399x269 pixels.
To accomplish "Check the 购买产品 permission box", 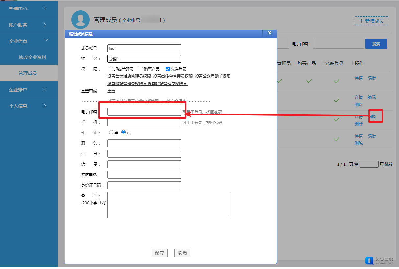I will (x=141, y=69).
